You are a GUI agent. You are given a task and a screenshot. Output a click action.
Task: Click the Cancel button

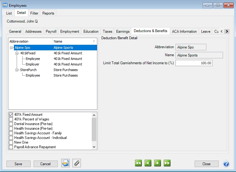point(46,164)
